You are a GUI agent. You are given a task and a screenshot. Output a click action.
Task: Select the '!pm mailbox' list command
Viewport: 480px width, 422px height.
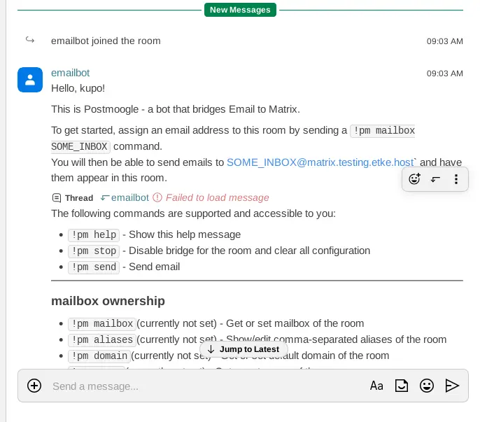[102, 324]
